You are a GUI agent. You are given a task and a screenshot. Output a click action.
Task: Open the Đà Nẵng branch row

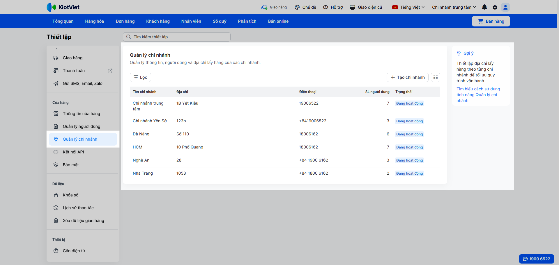point(141,134)
